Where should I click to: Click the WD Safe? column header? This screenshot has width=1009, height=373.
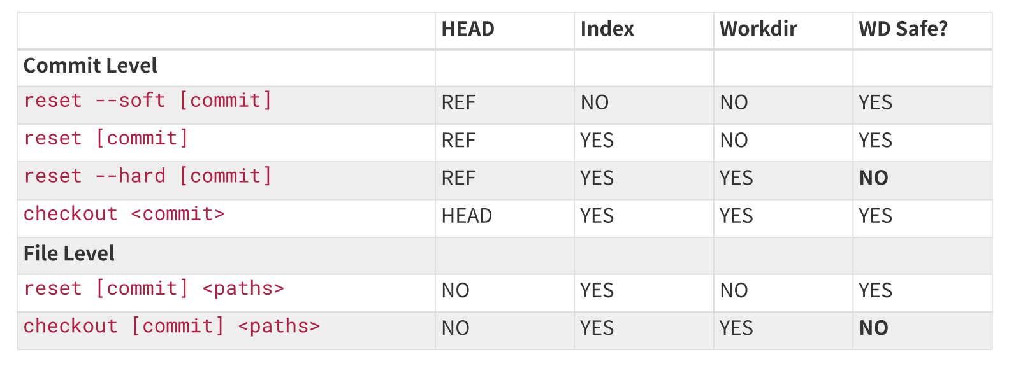click(903, 29)
